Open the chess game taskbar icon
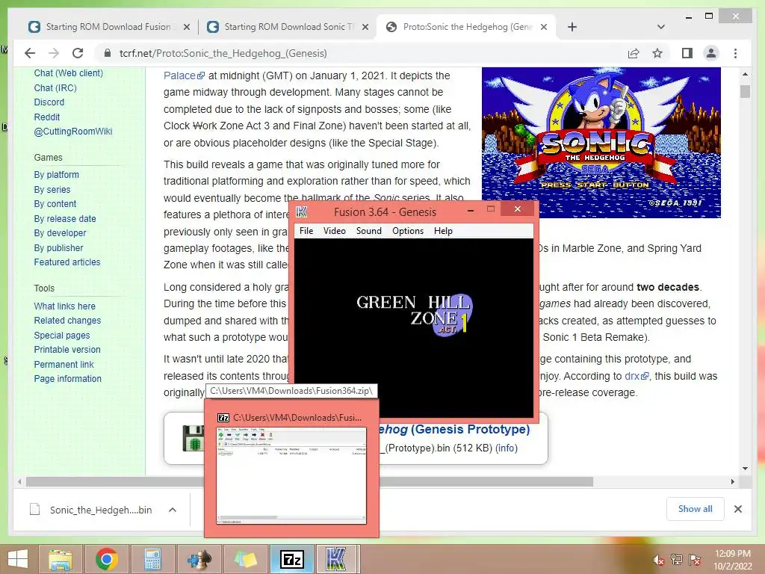 point(199,559)
